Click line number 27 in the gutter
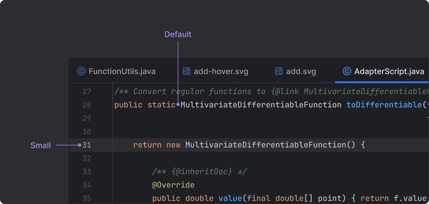 [x=87, y=92]
